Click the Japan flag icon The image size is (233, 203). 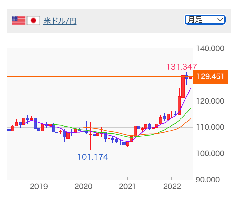[x=33, y=21]
